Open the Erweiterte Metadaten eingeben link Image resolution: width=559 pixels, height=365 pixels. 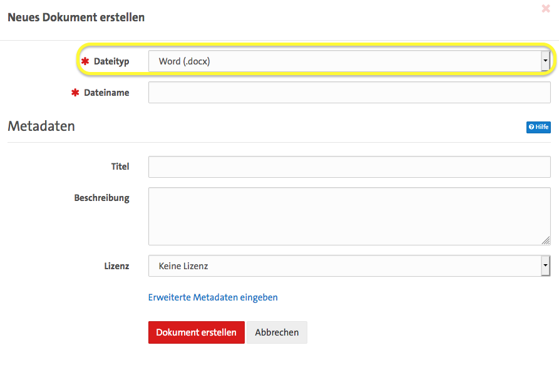coord(213,297)
